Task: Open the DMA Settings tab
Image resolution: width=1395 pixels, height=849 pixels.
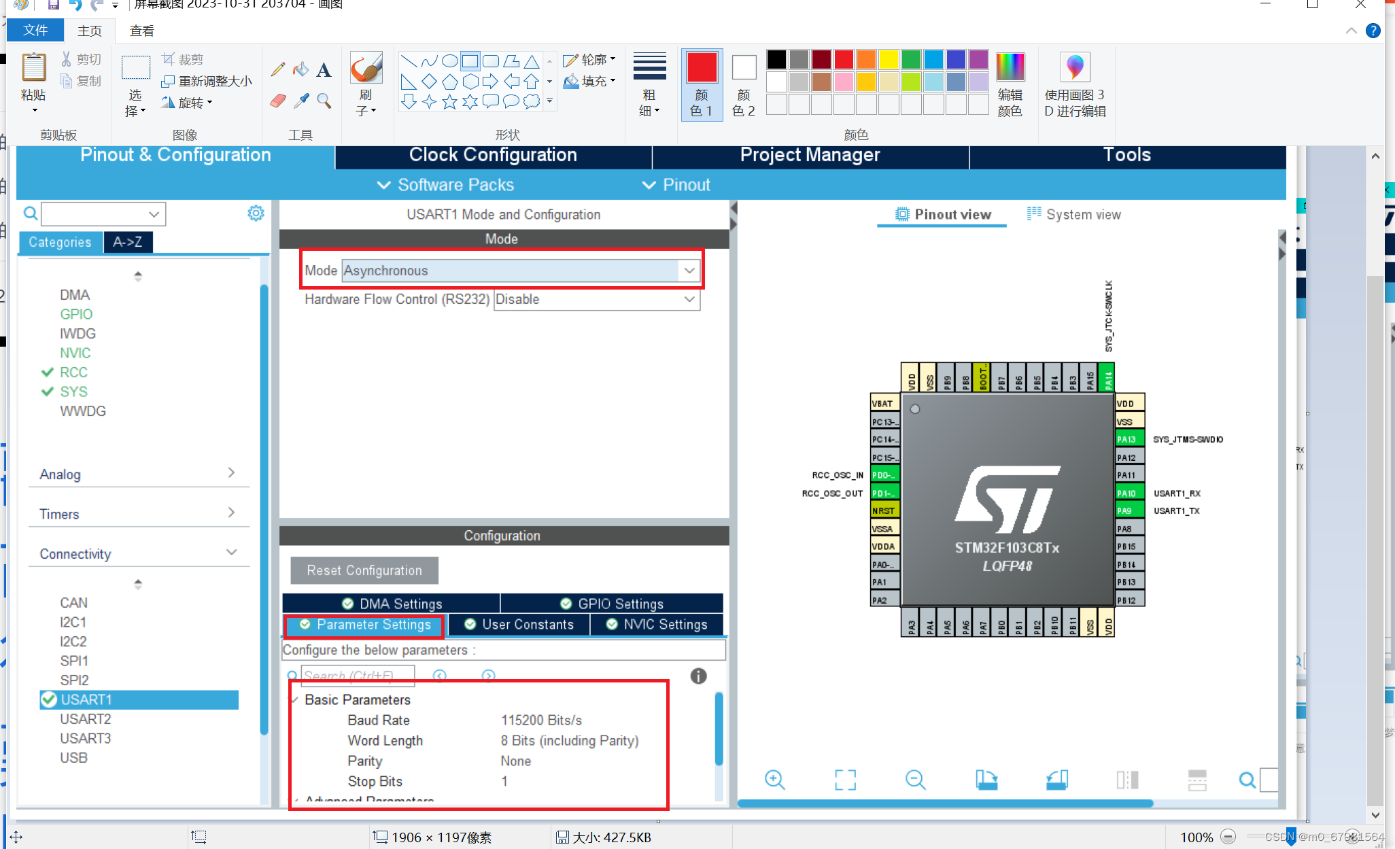Action: pos(392,604)
